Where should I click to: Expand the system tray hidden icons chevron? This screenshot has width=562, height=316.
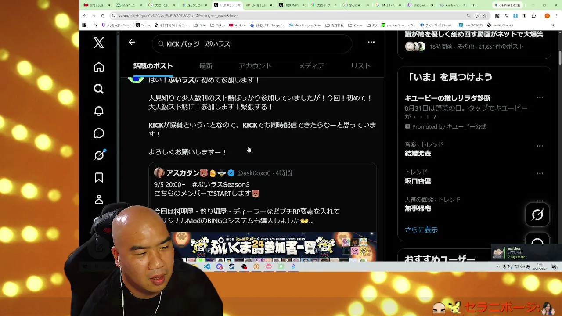(x=498, y=266)
